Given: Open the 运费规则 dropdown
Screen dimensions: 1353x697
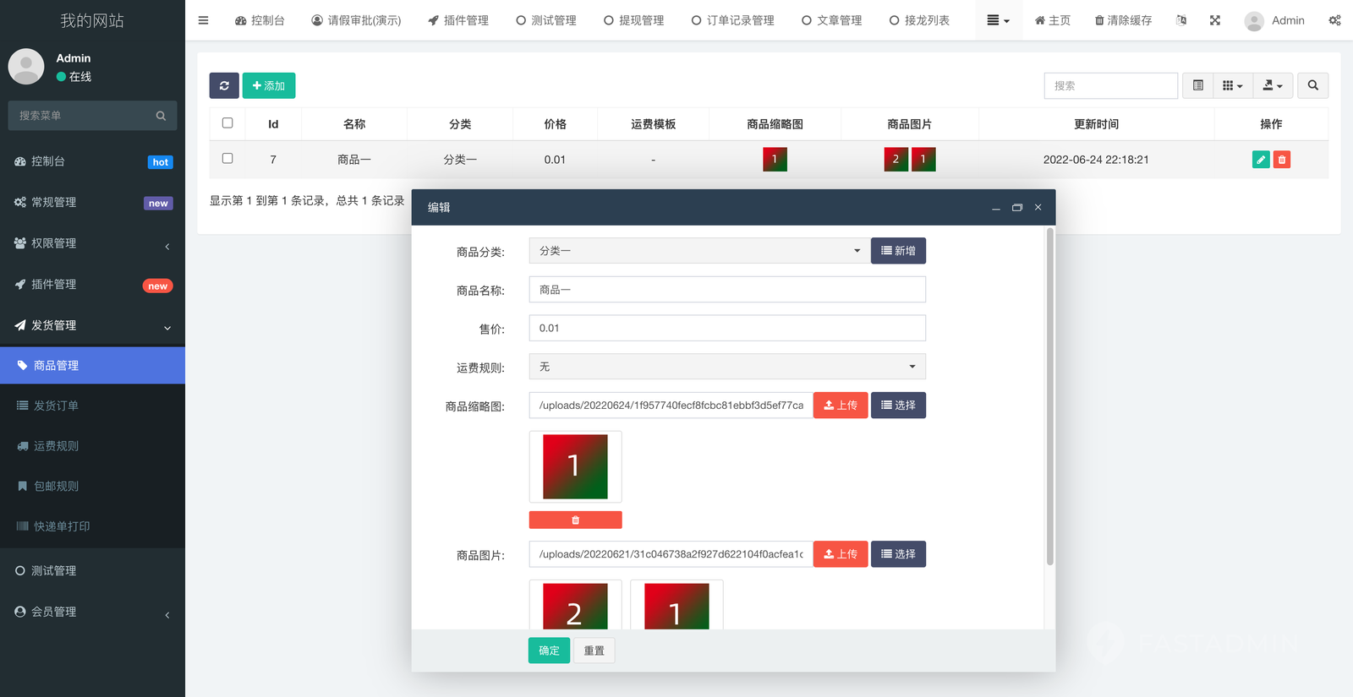Looking at the screenshot, I should tap(726, 367).
